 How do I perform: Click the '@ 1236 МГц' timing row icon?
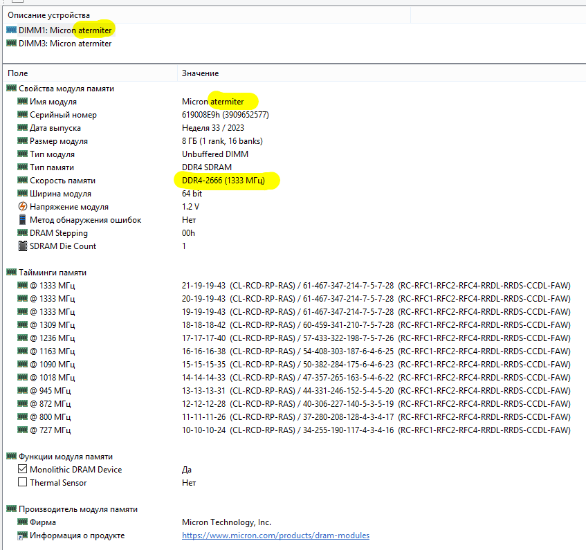tap(22, 338)
